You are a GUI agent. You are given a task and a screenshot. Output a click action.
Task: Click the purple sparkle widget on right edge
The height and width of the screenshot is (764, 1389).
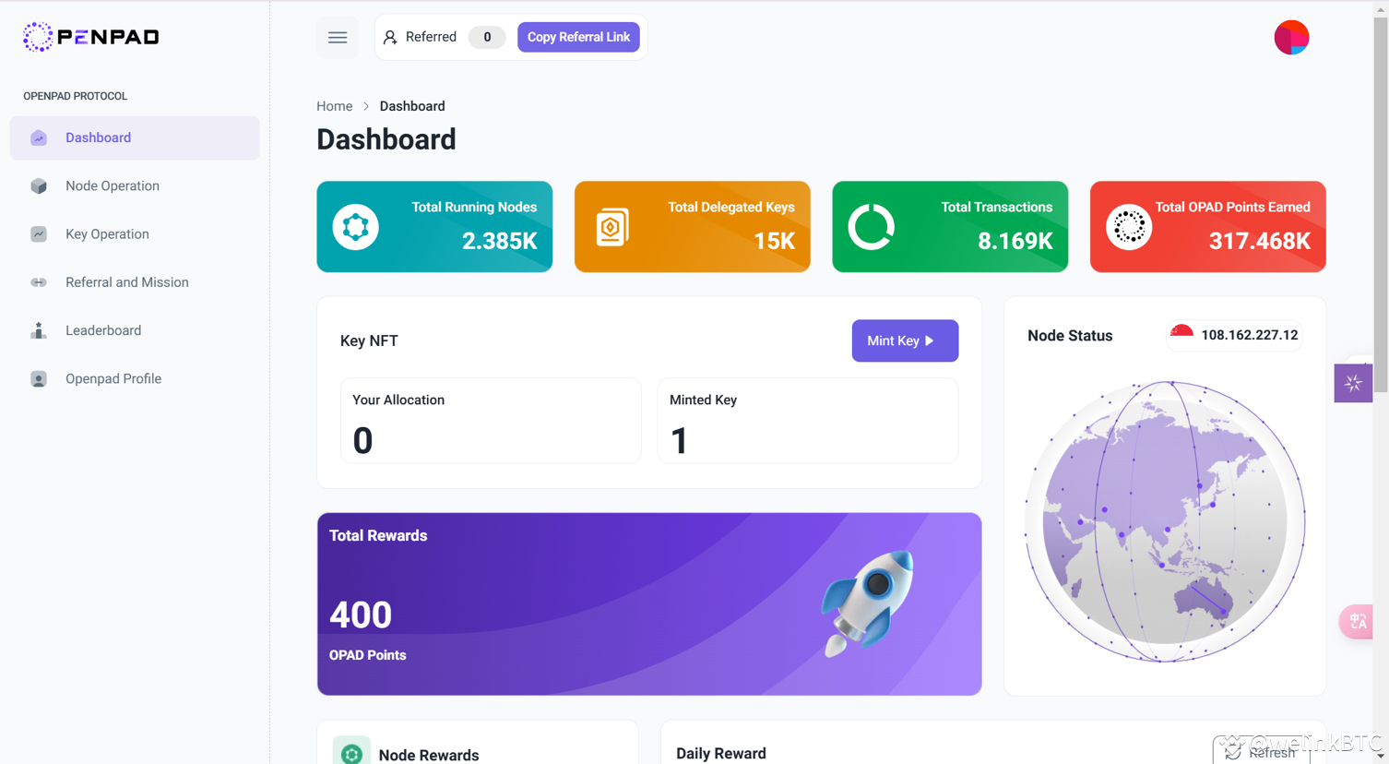(x=1353, y=382)
